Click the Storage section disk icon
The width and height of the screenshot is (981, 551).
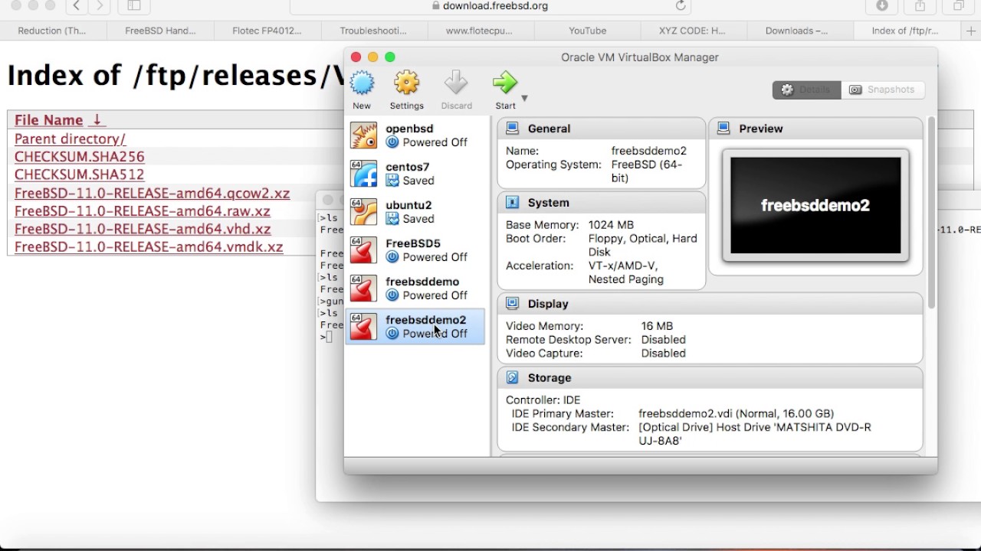[512, 378]
